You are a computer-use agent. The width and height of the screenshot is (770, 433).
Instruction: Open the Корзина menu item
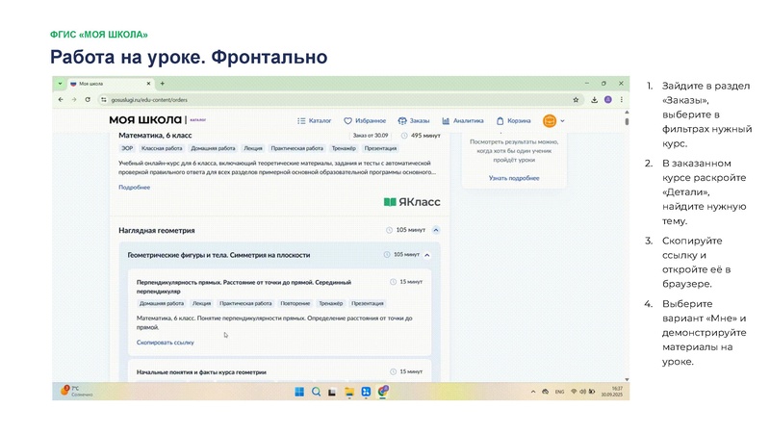(x=513, y=121)
